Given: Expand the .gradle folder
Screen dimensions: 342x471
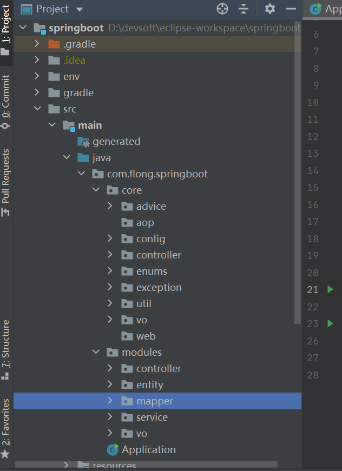Looking at the screenshot, I should (x=37, y=44).
